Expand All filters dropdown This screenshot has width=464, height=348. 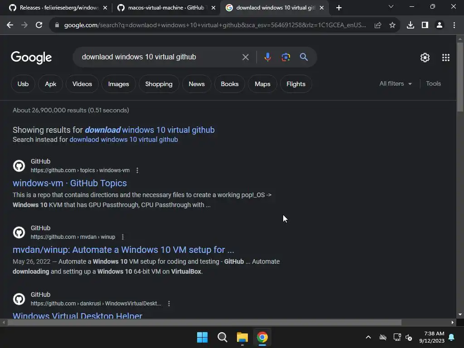(x=396, y=84)
